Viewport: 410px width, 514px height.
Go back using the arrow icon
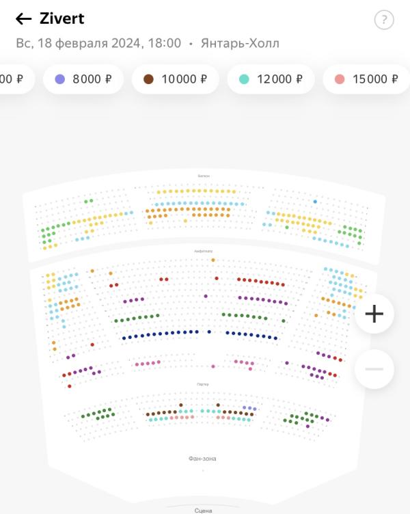[24, 19]
